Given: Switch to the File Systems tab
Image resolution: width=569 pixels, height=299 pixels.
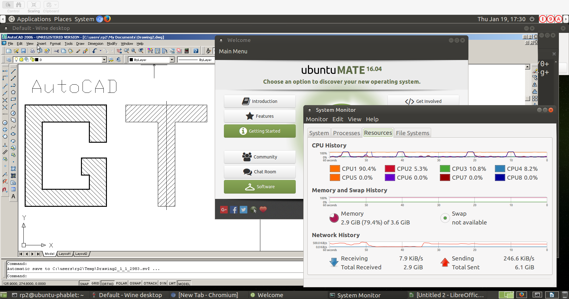Looking at the screenshot, I should [x=412, y=133].
